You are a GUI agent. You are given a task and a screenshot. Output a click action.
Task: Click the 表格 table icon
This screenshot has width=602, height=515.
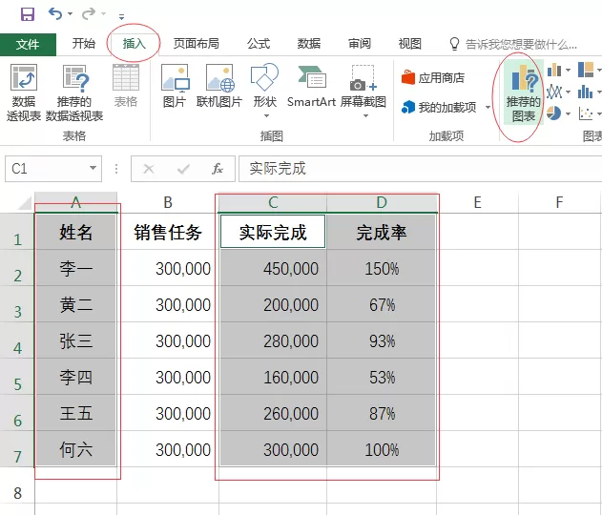pos(126,86)
